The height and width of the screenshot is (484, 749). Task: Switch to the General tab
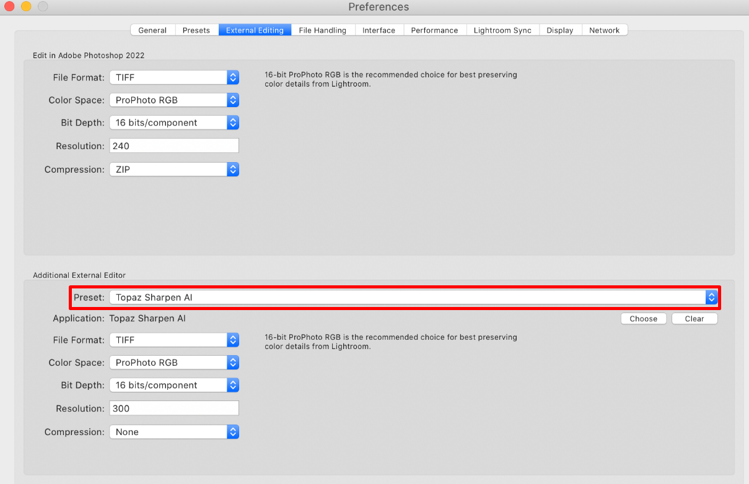point(152,30)
